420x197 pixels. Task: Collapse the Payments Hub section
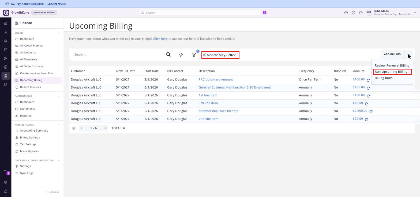[59, 96]
